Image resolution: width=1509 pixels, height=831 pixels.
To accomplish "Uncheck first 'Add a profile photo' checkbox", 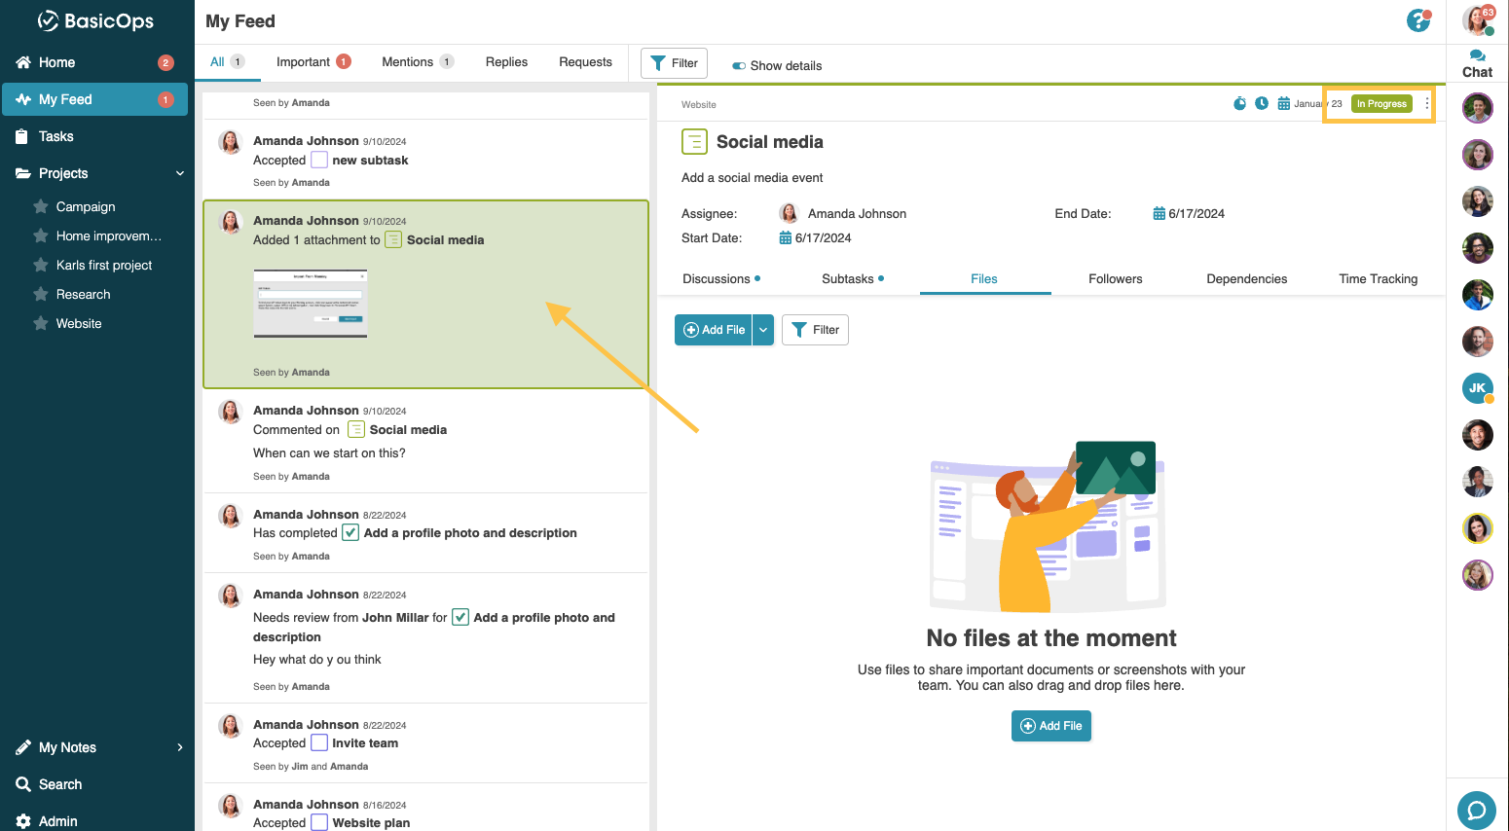I will [x=350, y=533].
